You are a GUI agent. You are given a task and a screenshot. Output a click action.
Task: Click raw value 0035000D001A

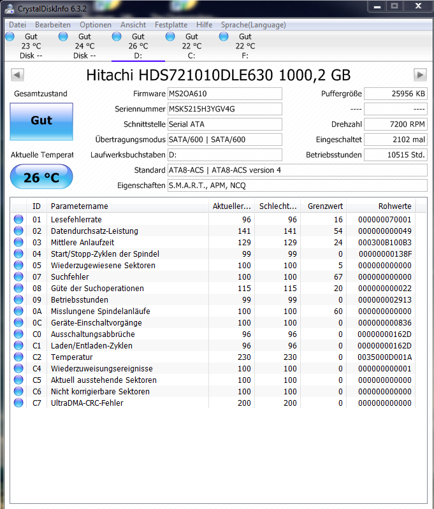point(385,357)
